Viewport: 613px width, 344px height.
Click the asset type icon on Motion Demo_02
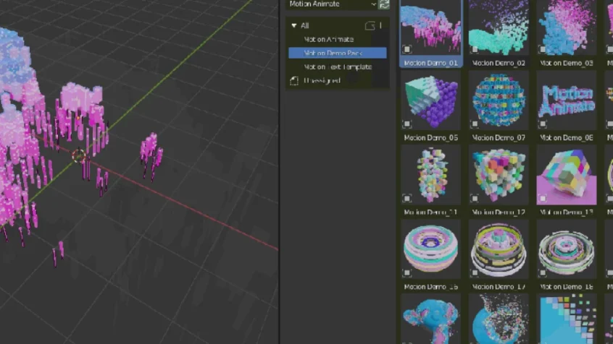click(475, 49)
